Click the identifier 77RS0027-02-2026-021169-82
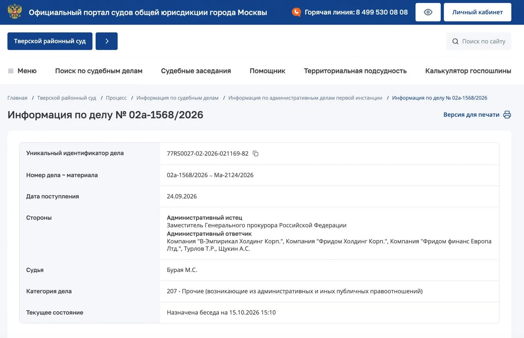Screen dimensions: 524x338 [208, 154]
